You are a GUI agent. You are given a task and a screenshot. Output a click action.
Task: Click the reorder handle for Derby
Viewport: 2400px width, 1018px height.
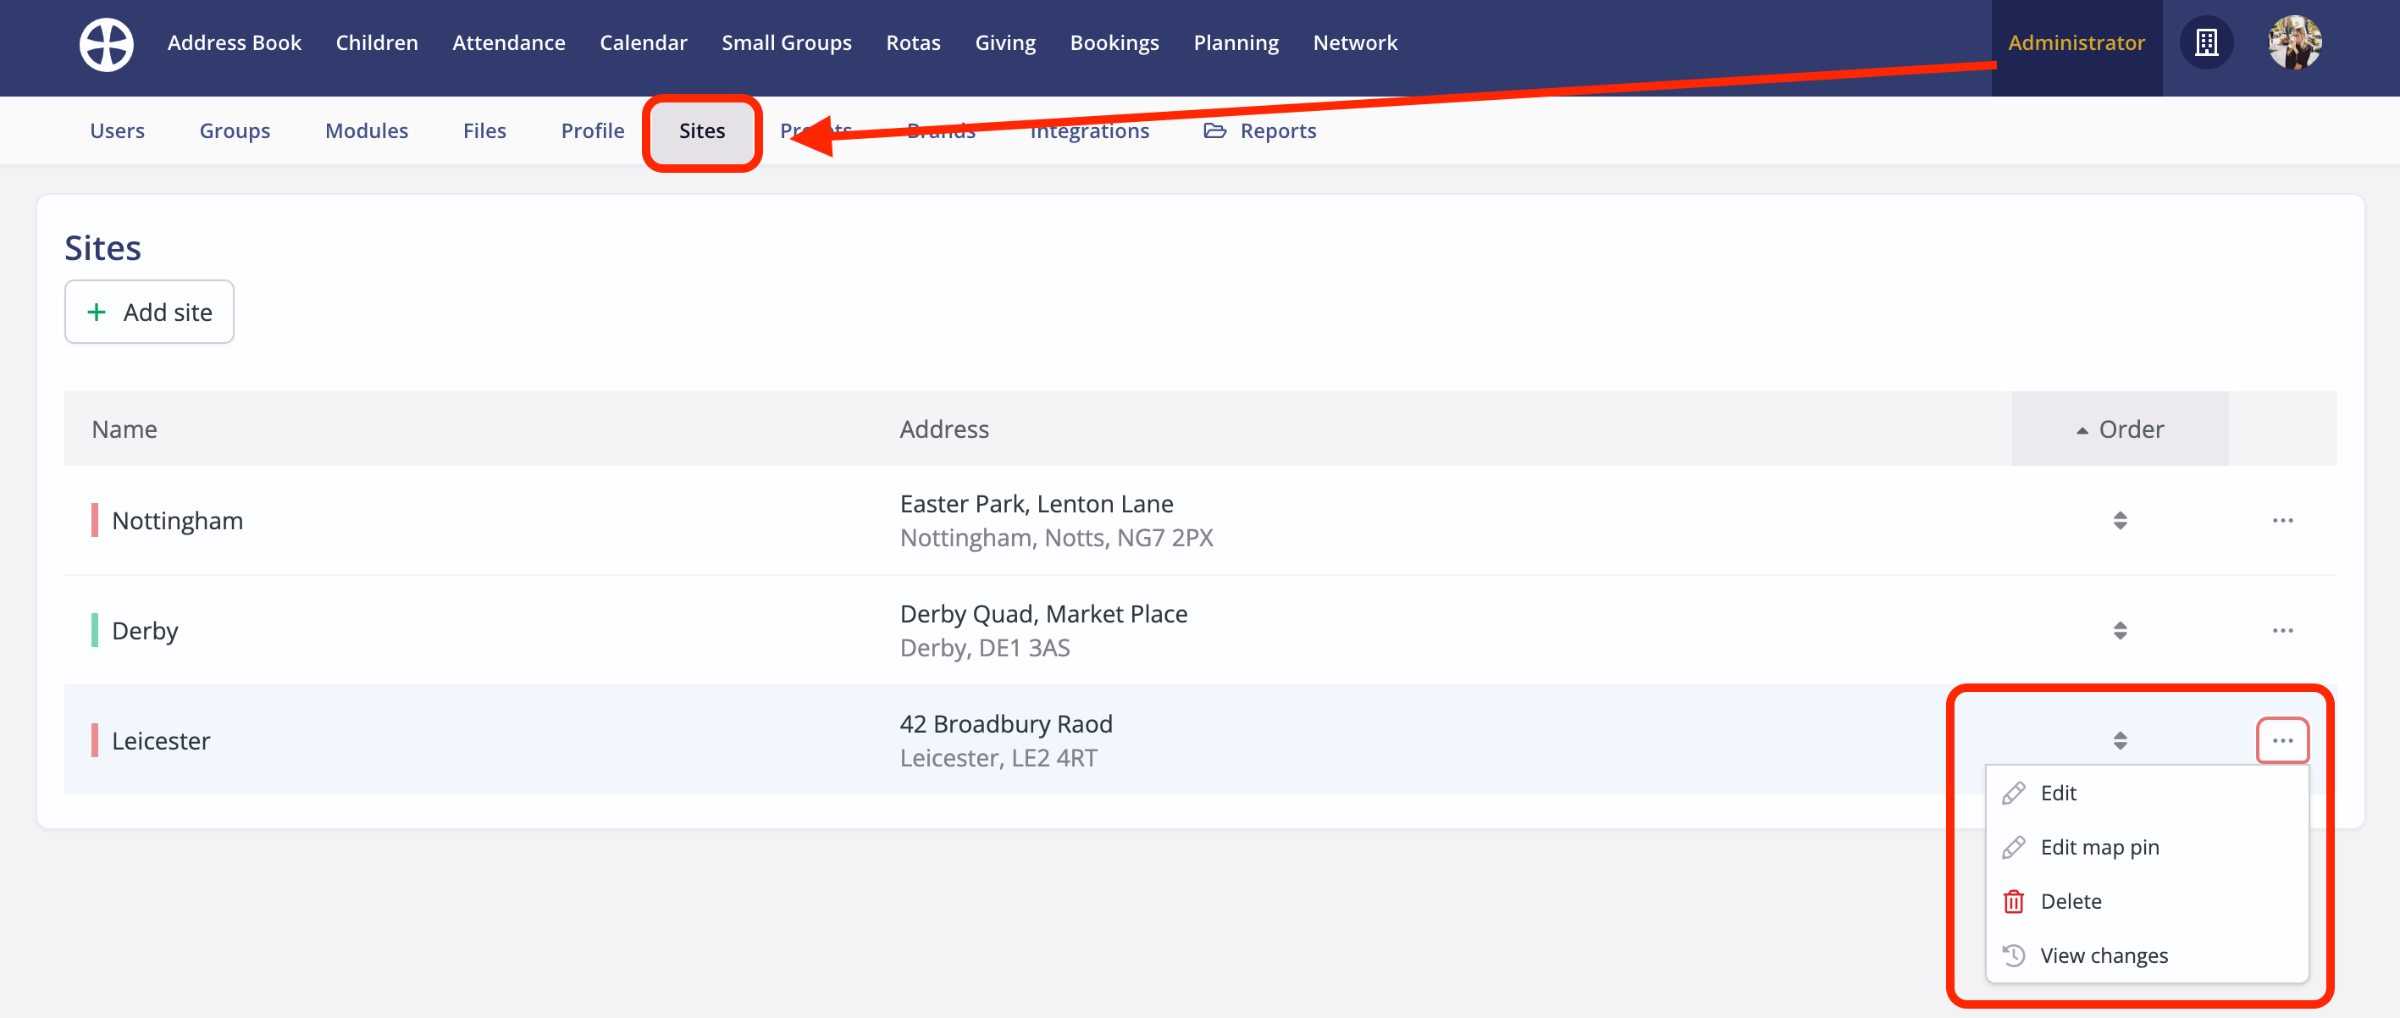(x=2120, y=631)
